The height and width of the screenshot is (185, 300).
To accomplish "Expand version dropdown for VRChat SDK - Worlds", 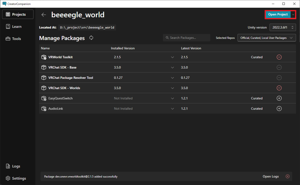I will tap(172, 88).
